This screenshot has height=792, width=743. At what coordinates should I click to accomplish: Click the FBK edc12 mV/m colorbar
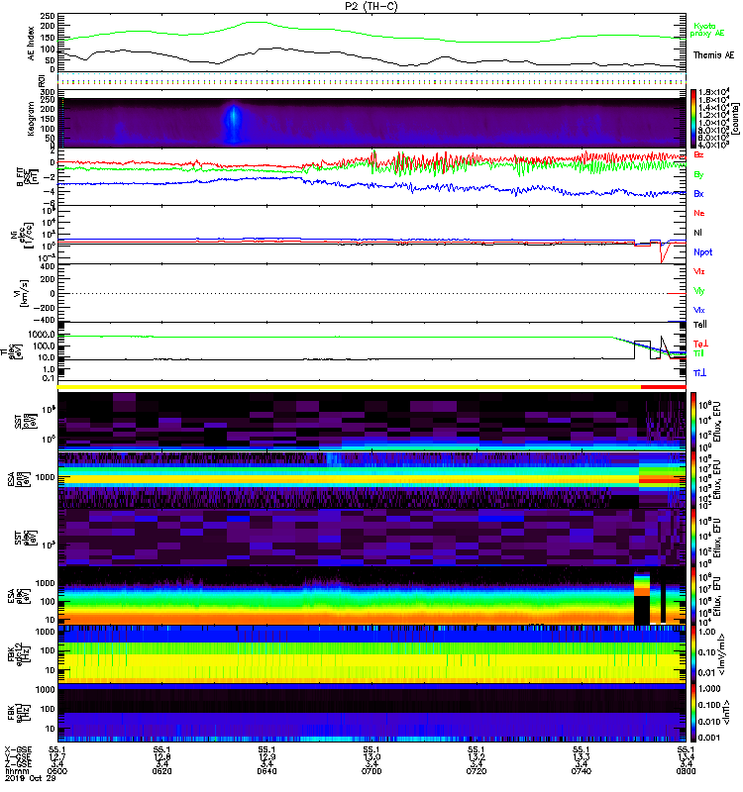[x=692, y=654]
